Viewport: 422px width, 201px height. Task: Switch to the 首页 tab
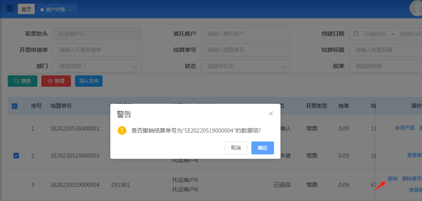pos(26,9)
